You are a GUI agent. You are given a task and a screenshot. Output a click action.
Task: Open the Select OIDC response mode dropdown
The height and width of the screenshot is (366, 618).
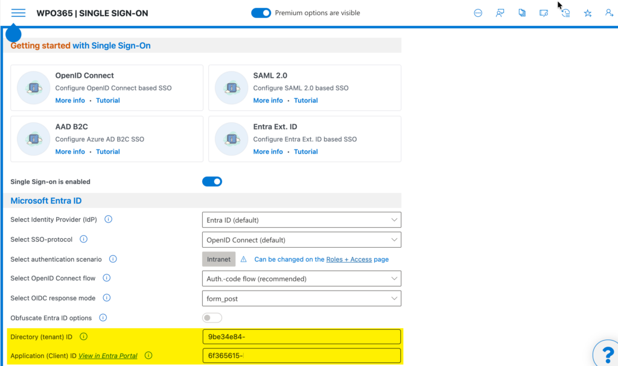click(301, 298)
